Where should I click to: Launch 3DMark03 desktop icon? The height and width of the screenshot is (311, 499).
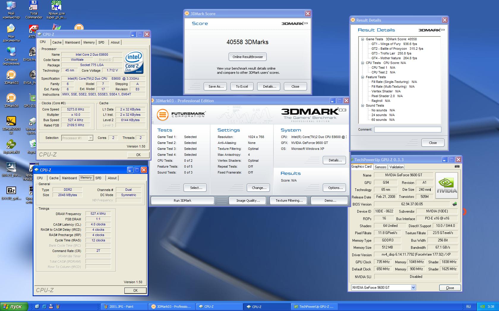(11, 78)
